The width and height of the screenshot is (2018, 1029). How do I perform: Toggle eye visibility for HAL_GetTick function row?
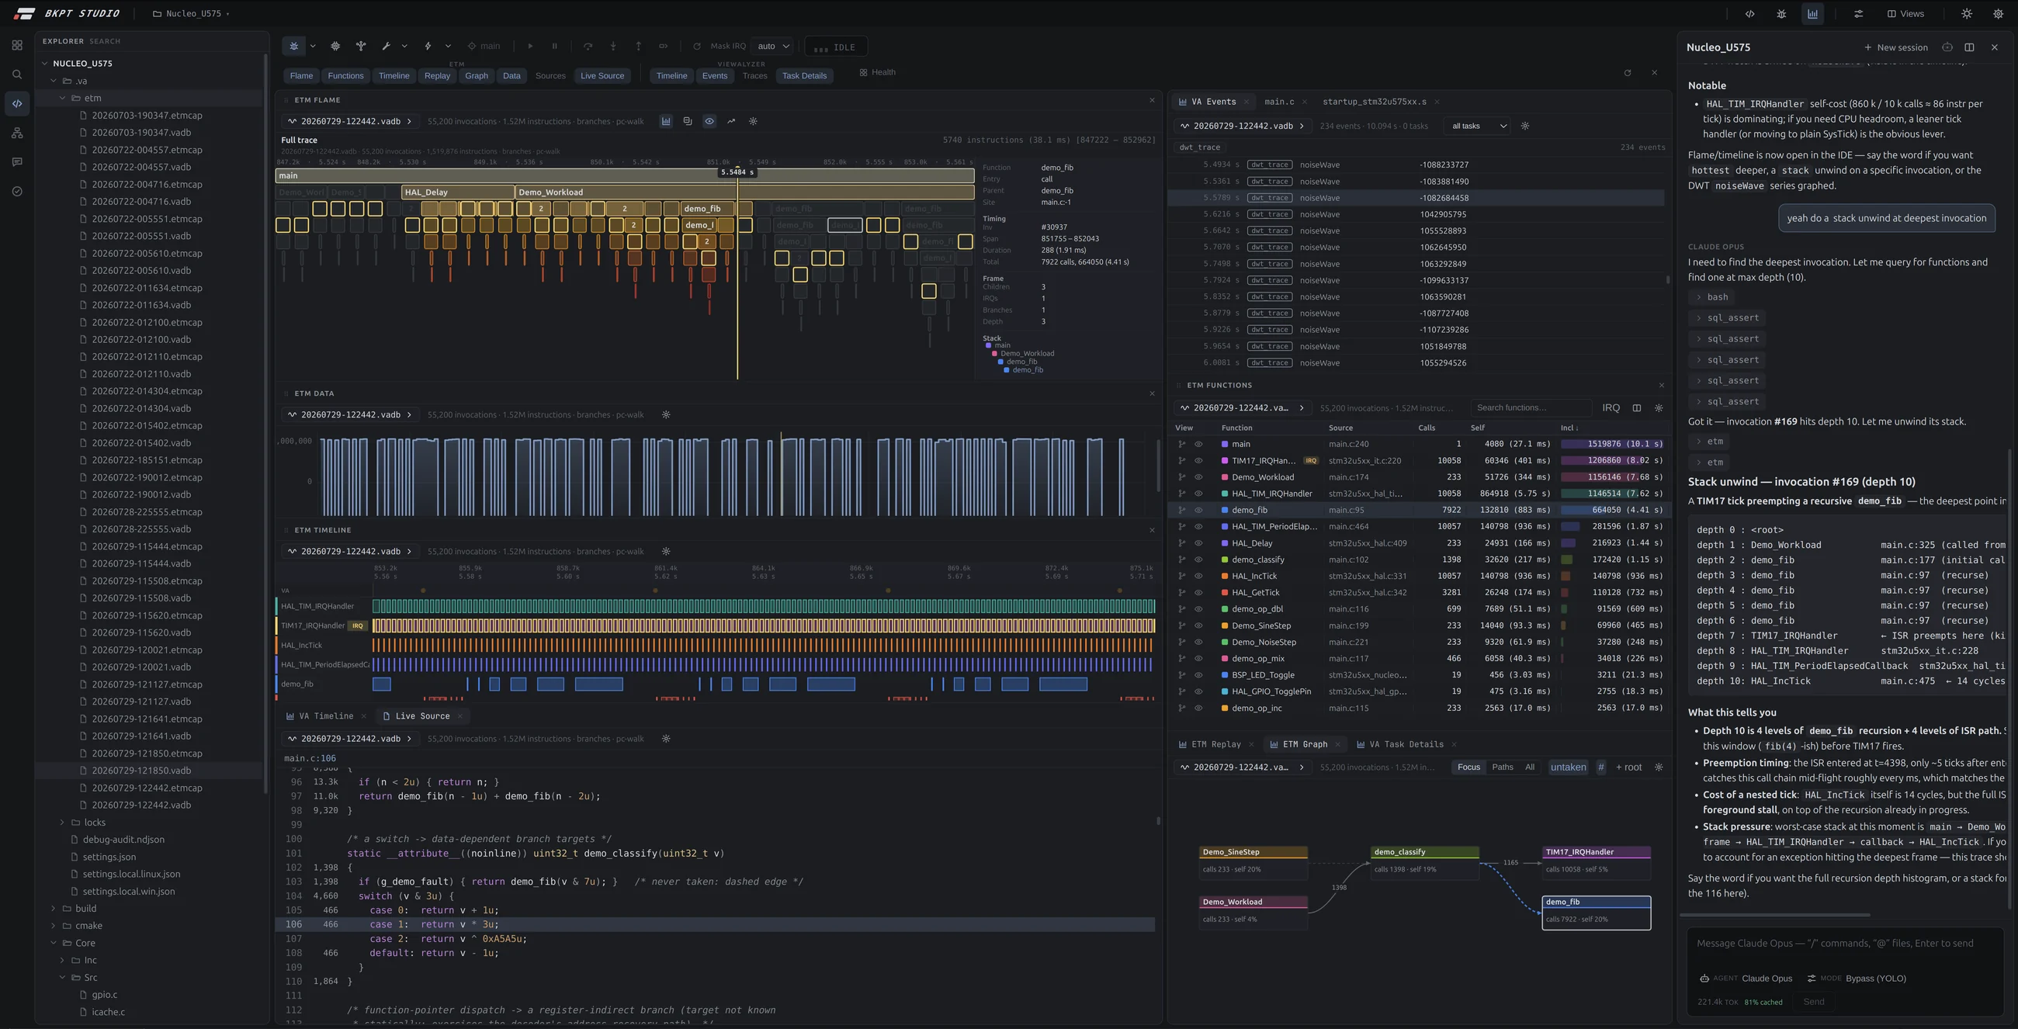point(1198,593)
